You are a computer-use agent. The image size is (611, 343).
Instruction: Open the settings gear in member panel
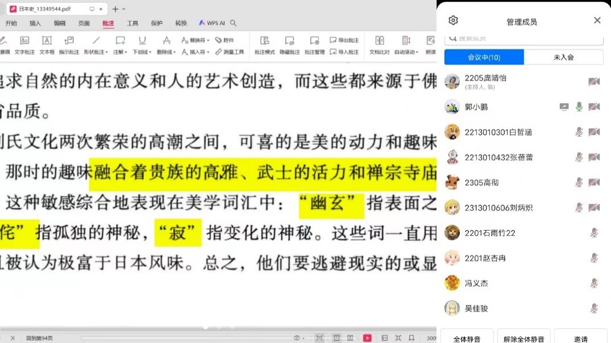(x=453, y=20)
